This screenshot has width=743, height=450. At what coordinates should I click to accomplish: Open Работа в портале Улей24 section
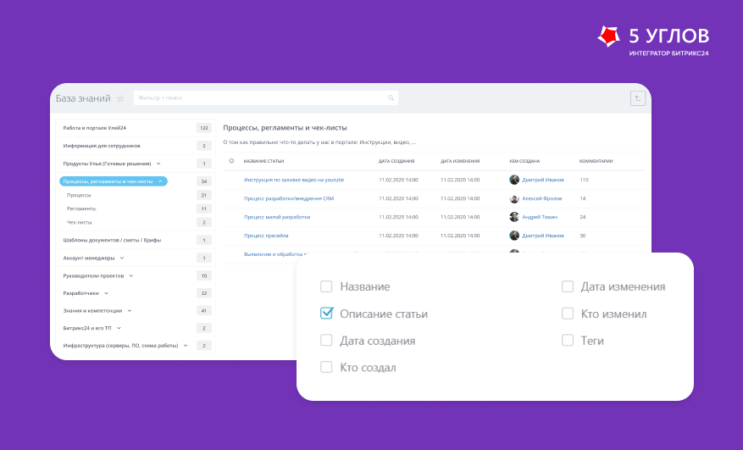95,128
